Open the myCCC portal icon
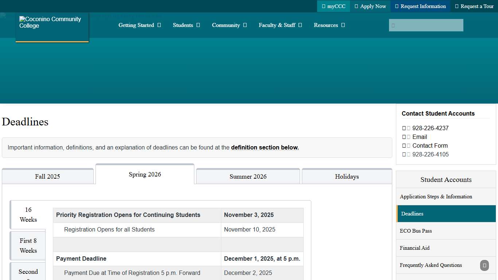498x280 pixels. [323, 6]
